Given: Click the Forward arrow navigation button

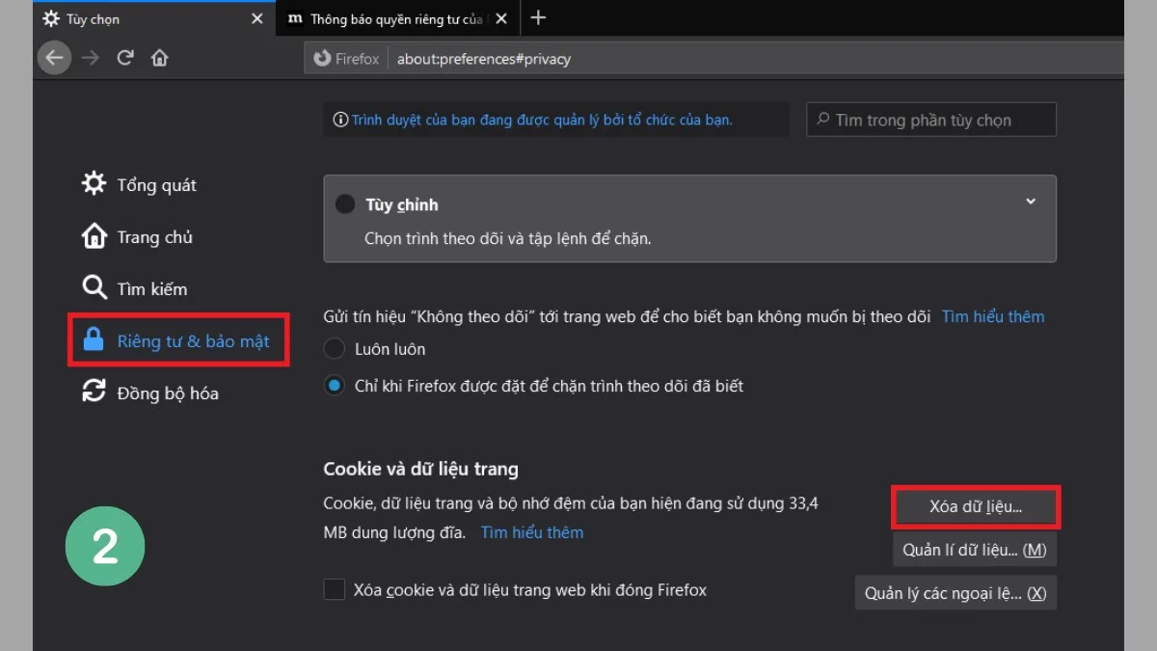Looking at the screenshot, I should coord(90,58).
